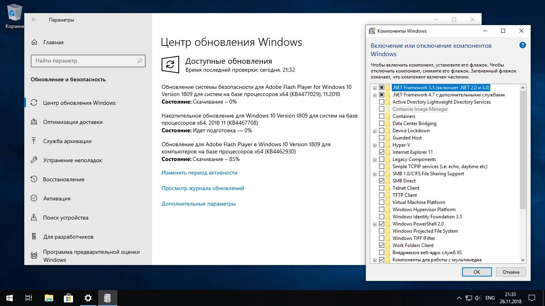Click the Устранение неполадок wrench icon
Viewport: 545px width, 306px height.
34,160
